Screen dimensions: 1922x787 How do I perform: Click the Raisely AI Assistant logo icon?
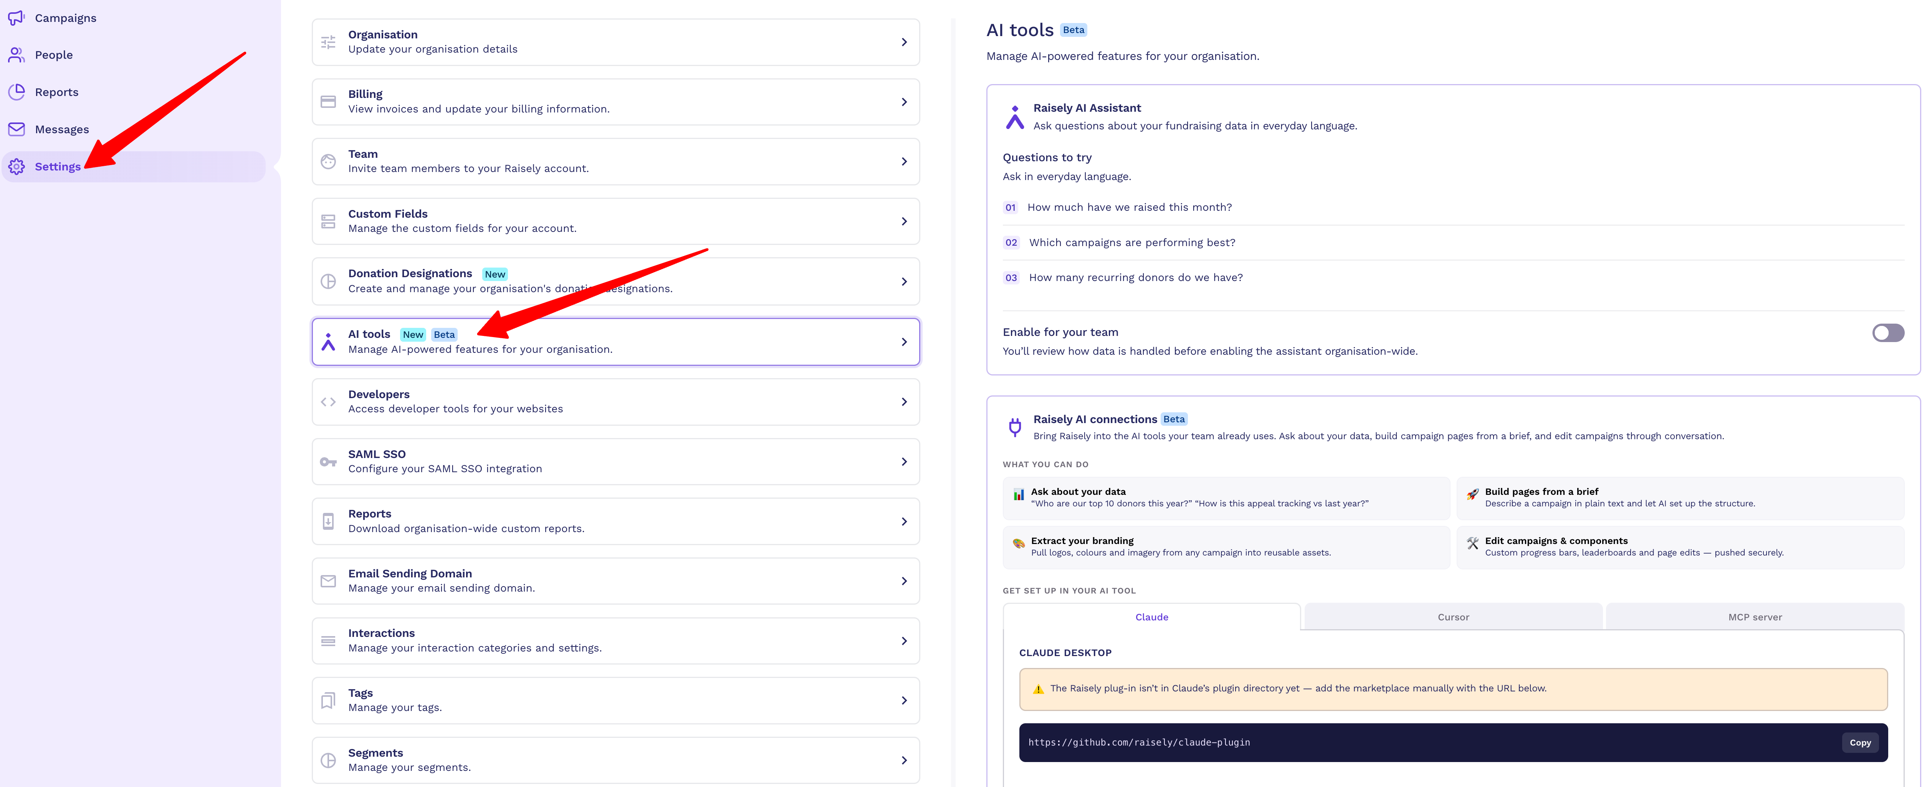coord(1015,117)
